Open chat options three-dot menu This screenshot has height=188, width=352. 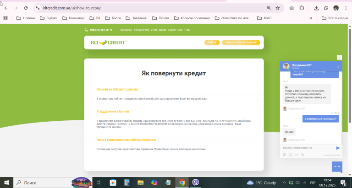tap(338, 66)
